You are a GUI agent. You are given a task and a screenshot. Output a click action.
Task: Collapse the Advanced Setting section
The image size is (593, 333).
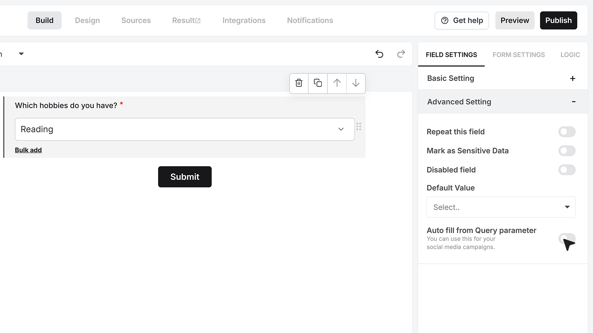(x=503, y=102)
